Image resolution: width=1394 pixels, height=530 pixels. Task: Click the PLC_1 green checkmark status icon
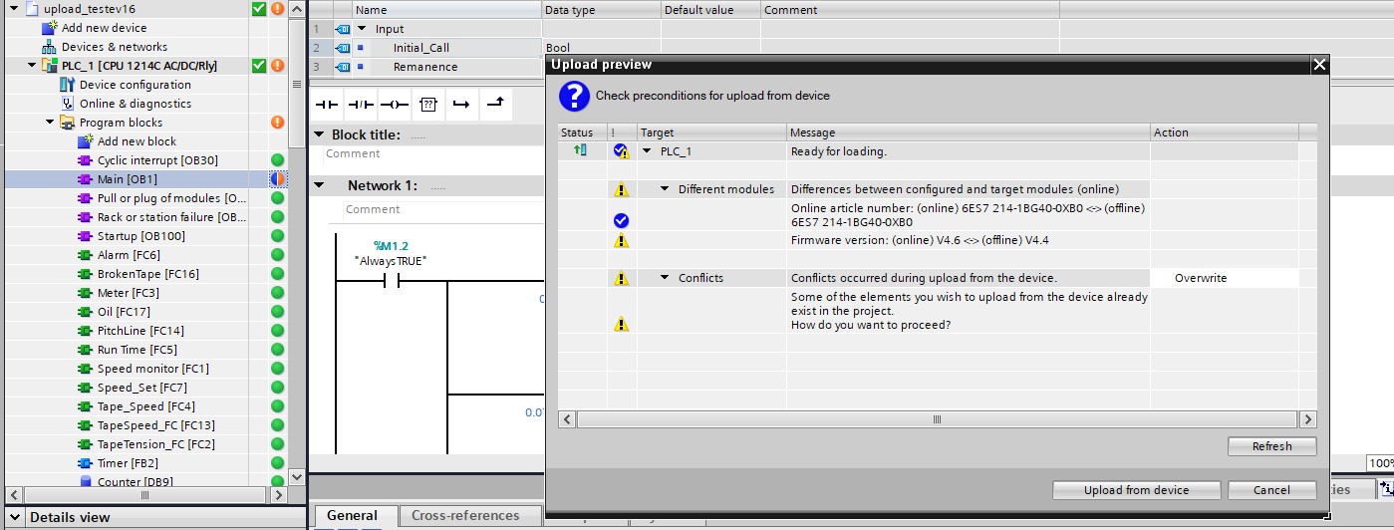tap(259, 66)
